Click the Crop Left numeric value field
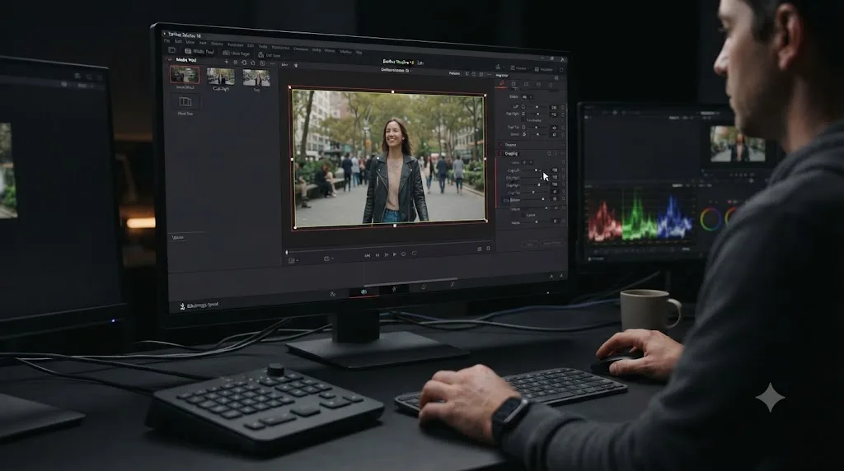The image size is (844, 471). (x=555, y=170)
